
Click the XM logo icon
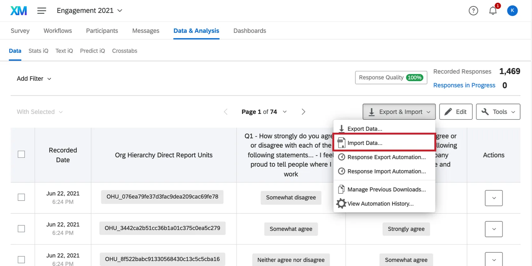pos(18,11)
